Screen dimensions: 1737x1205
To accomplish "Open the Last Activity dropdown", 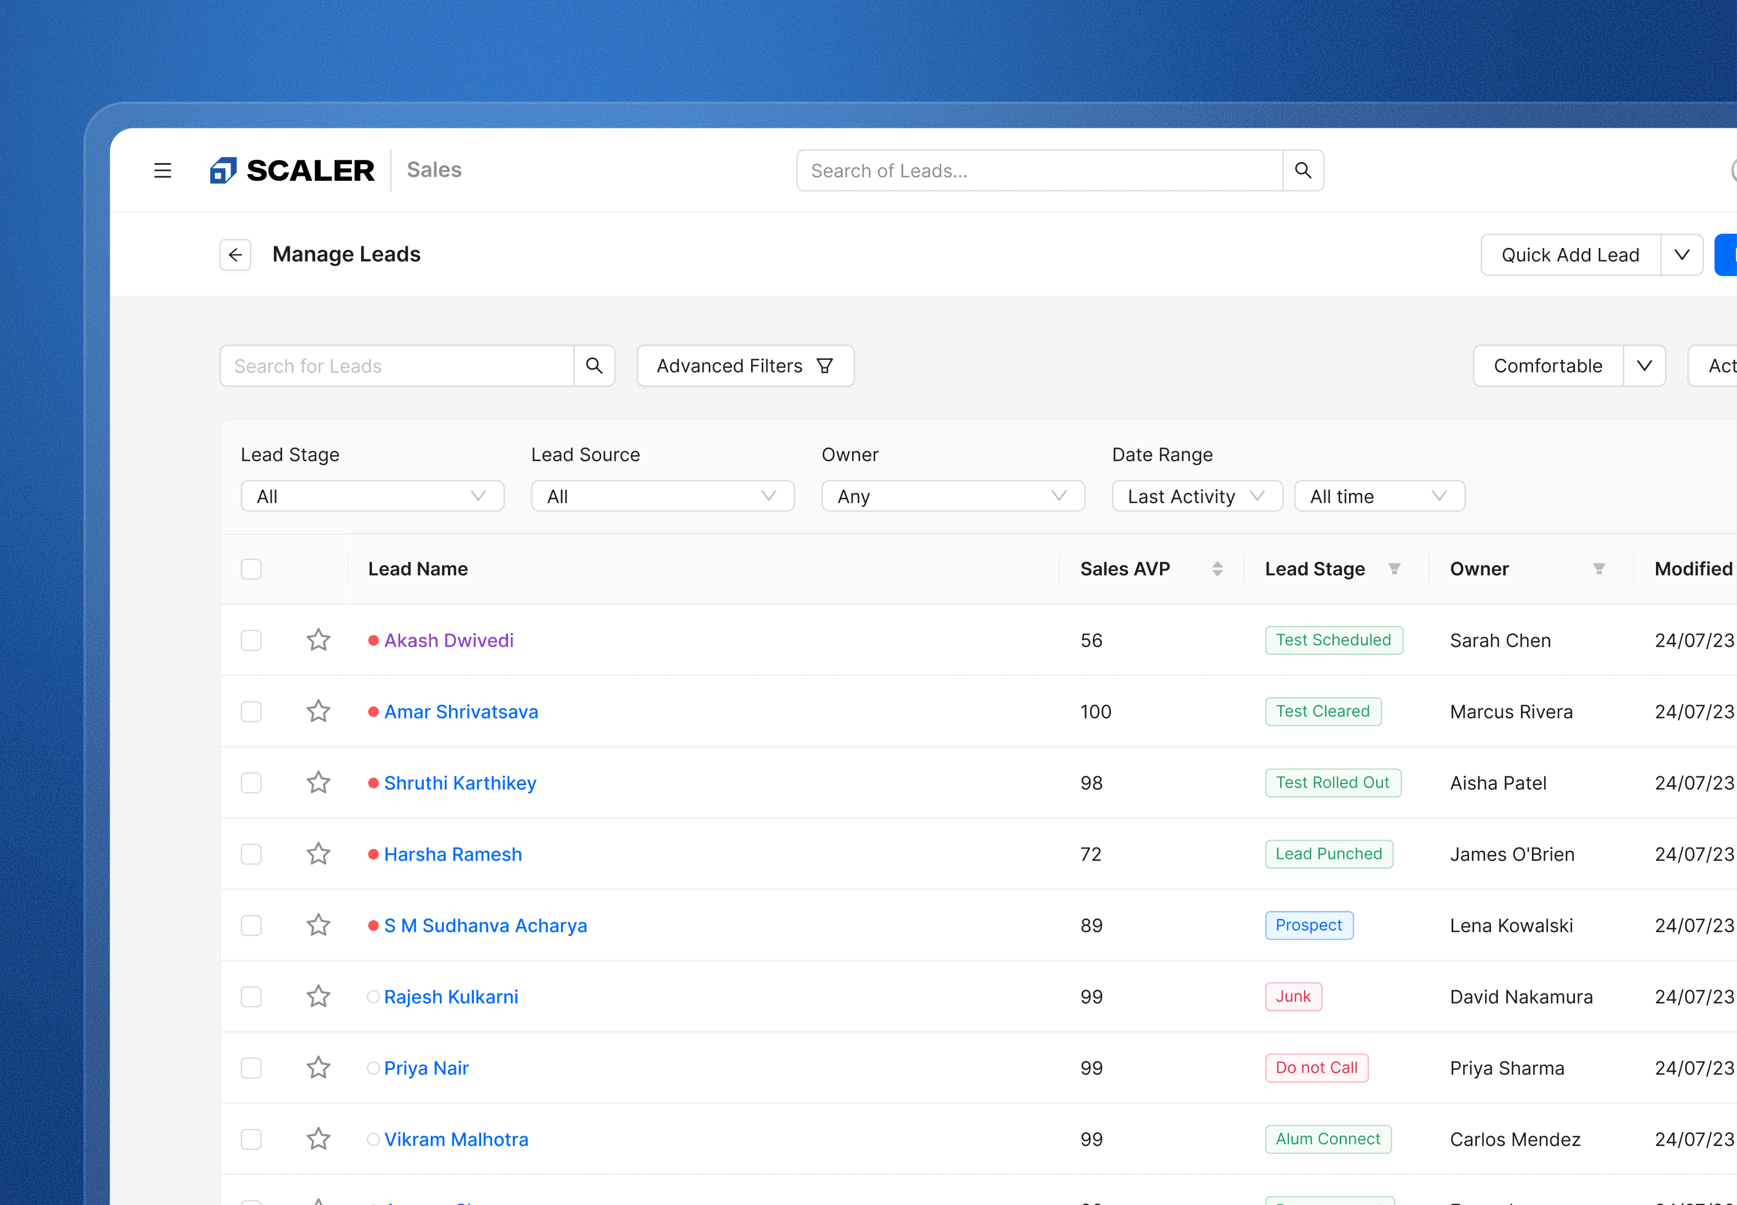I will (x=1197, y=496).
